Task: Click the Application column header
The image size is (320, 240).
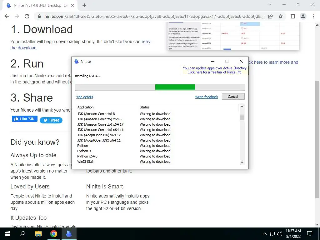Action: [85, 107]
